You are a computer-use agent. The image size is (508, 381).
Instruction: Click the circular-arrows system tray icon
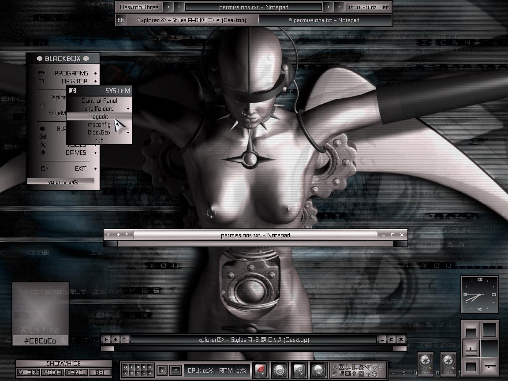tap(375, 374)
